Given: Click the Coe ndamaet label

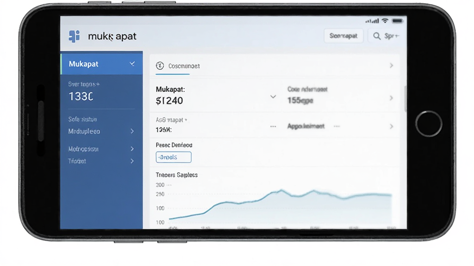Looking at the screenshot, I should [x=307, y=89].
